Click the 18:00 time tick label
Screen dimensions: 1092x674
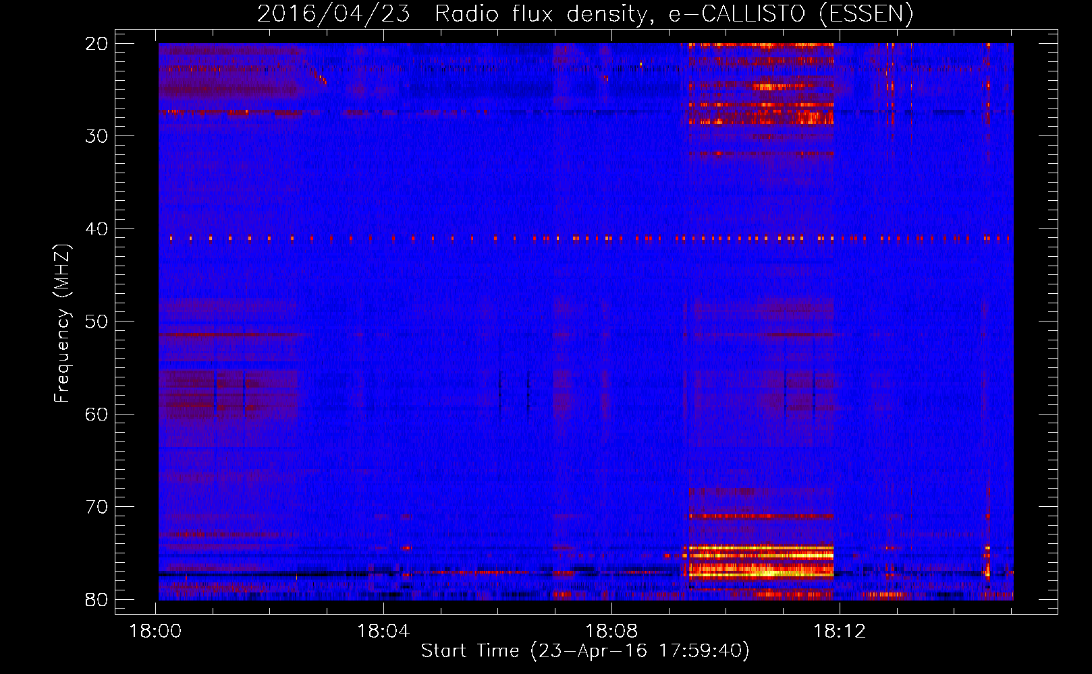[156, 632]
